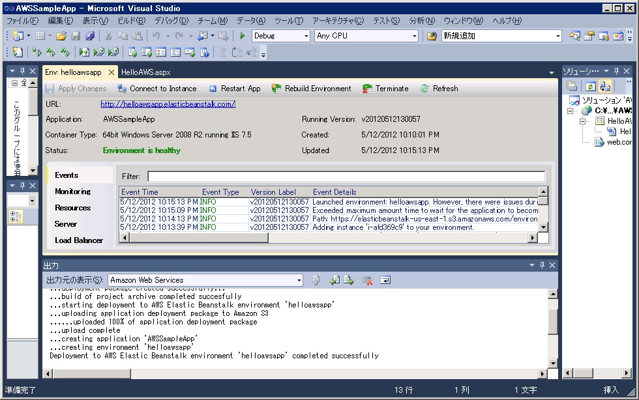Open Solution Explorer window position dropdown arrow
Viewport: 639px width, 400px height.
[606, 71]
